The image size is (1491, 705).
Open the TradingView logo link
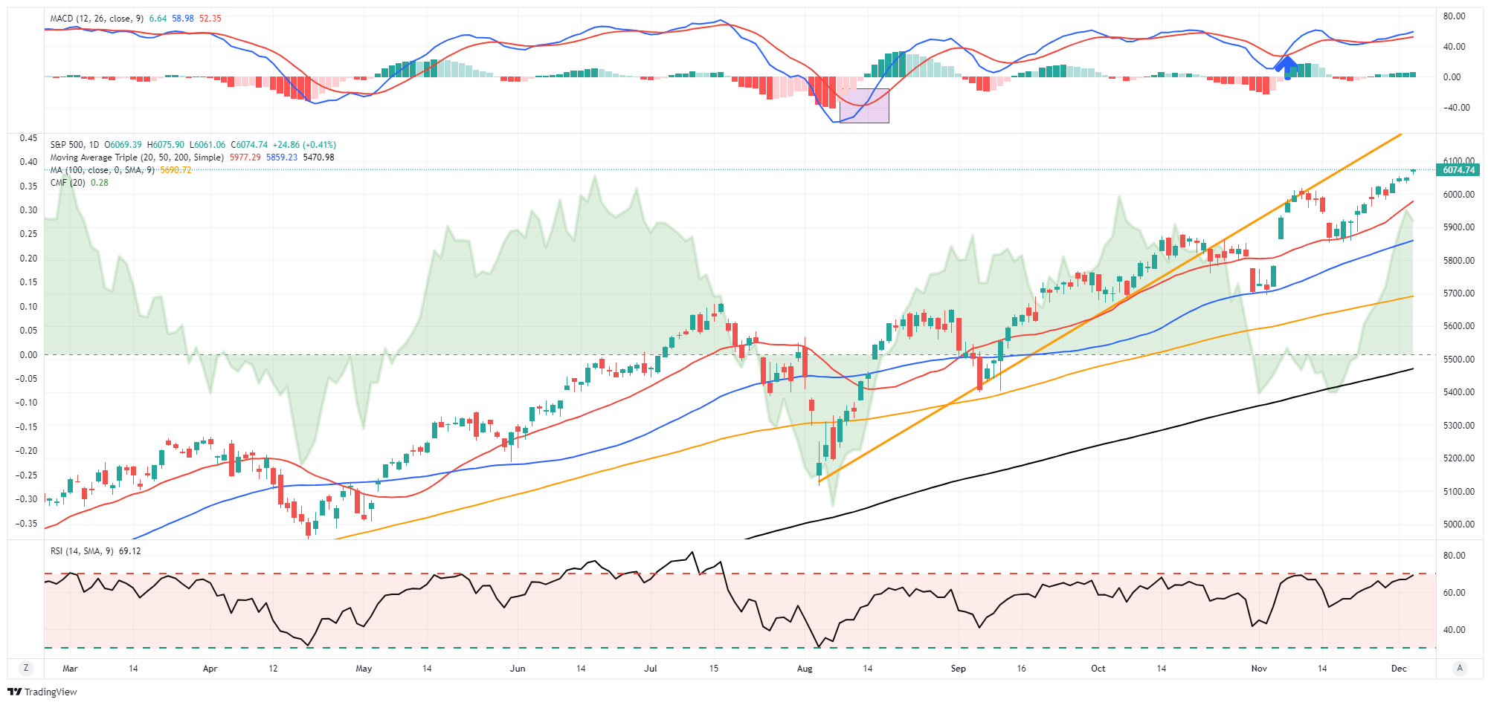point(42,692)
